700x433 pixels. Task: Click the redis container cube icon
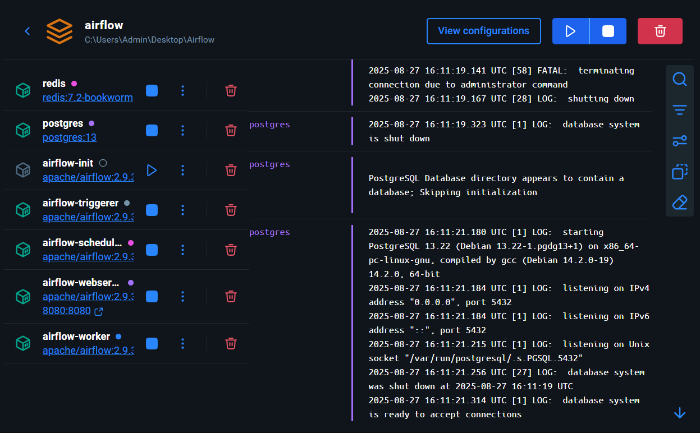(23, 90)
